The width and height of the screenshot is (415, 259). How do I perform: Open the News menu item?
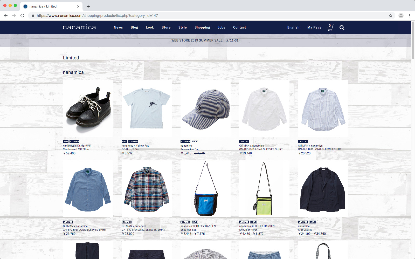(x=118, y=28)
